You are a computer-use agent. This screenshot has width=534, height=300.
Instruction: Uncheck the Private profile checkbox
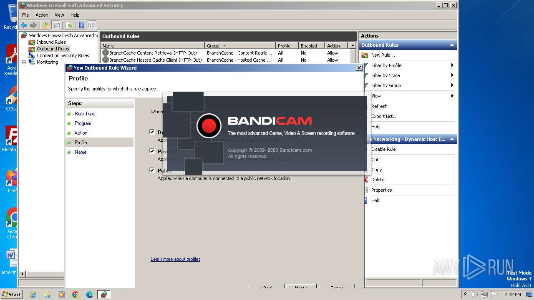click(x=152, y=151)
